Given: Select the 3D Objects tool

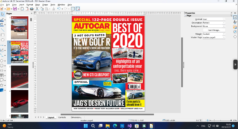Looking at the screenshot, I should coord(2,90).
